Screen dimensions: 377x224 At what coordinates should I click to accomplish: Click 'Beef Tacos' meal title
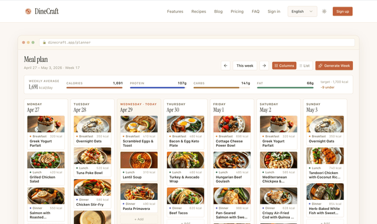click(178, 213)
